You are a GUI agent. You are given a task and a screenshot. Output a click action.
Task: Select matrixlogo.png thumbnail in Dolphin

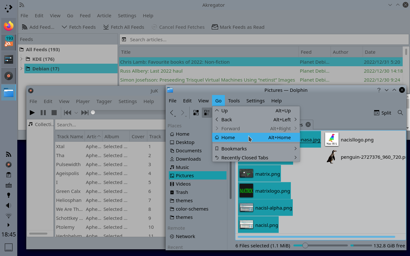point(246,191)
